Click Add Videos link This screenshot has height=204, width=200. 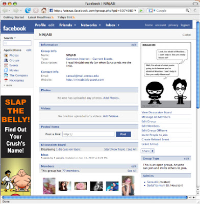(x=111, y=116)
